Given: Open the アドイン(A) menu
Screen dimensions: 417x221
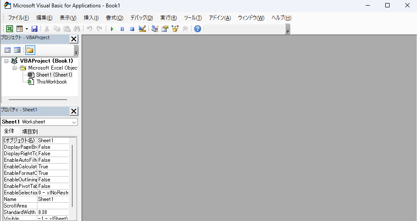Looking at the screenshot, I should click(x=220, y=18).
